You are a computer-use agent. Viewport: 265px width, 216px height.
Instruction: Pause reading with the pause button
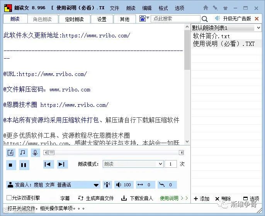click(24, 165)
